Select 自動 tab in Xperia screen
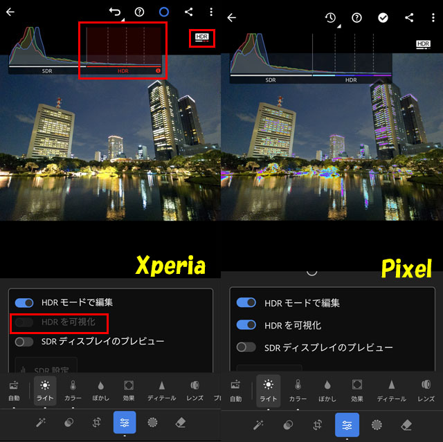 pyautogui.click(x=14, y=391)
